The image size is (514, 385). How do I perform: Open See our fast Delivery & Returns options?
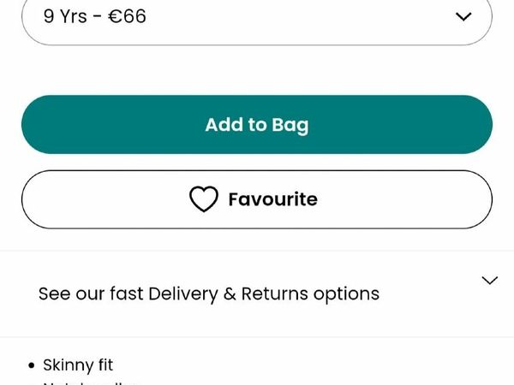[257, 293]
